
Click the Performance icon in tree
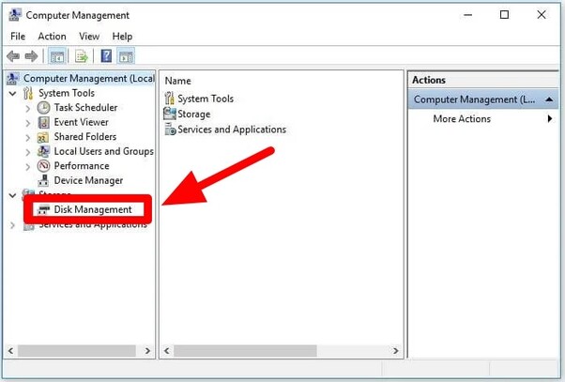(x=43, y=166)
